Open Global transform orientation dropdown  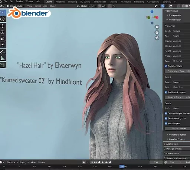[x=83, y=6]
